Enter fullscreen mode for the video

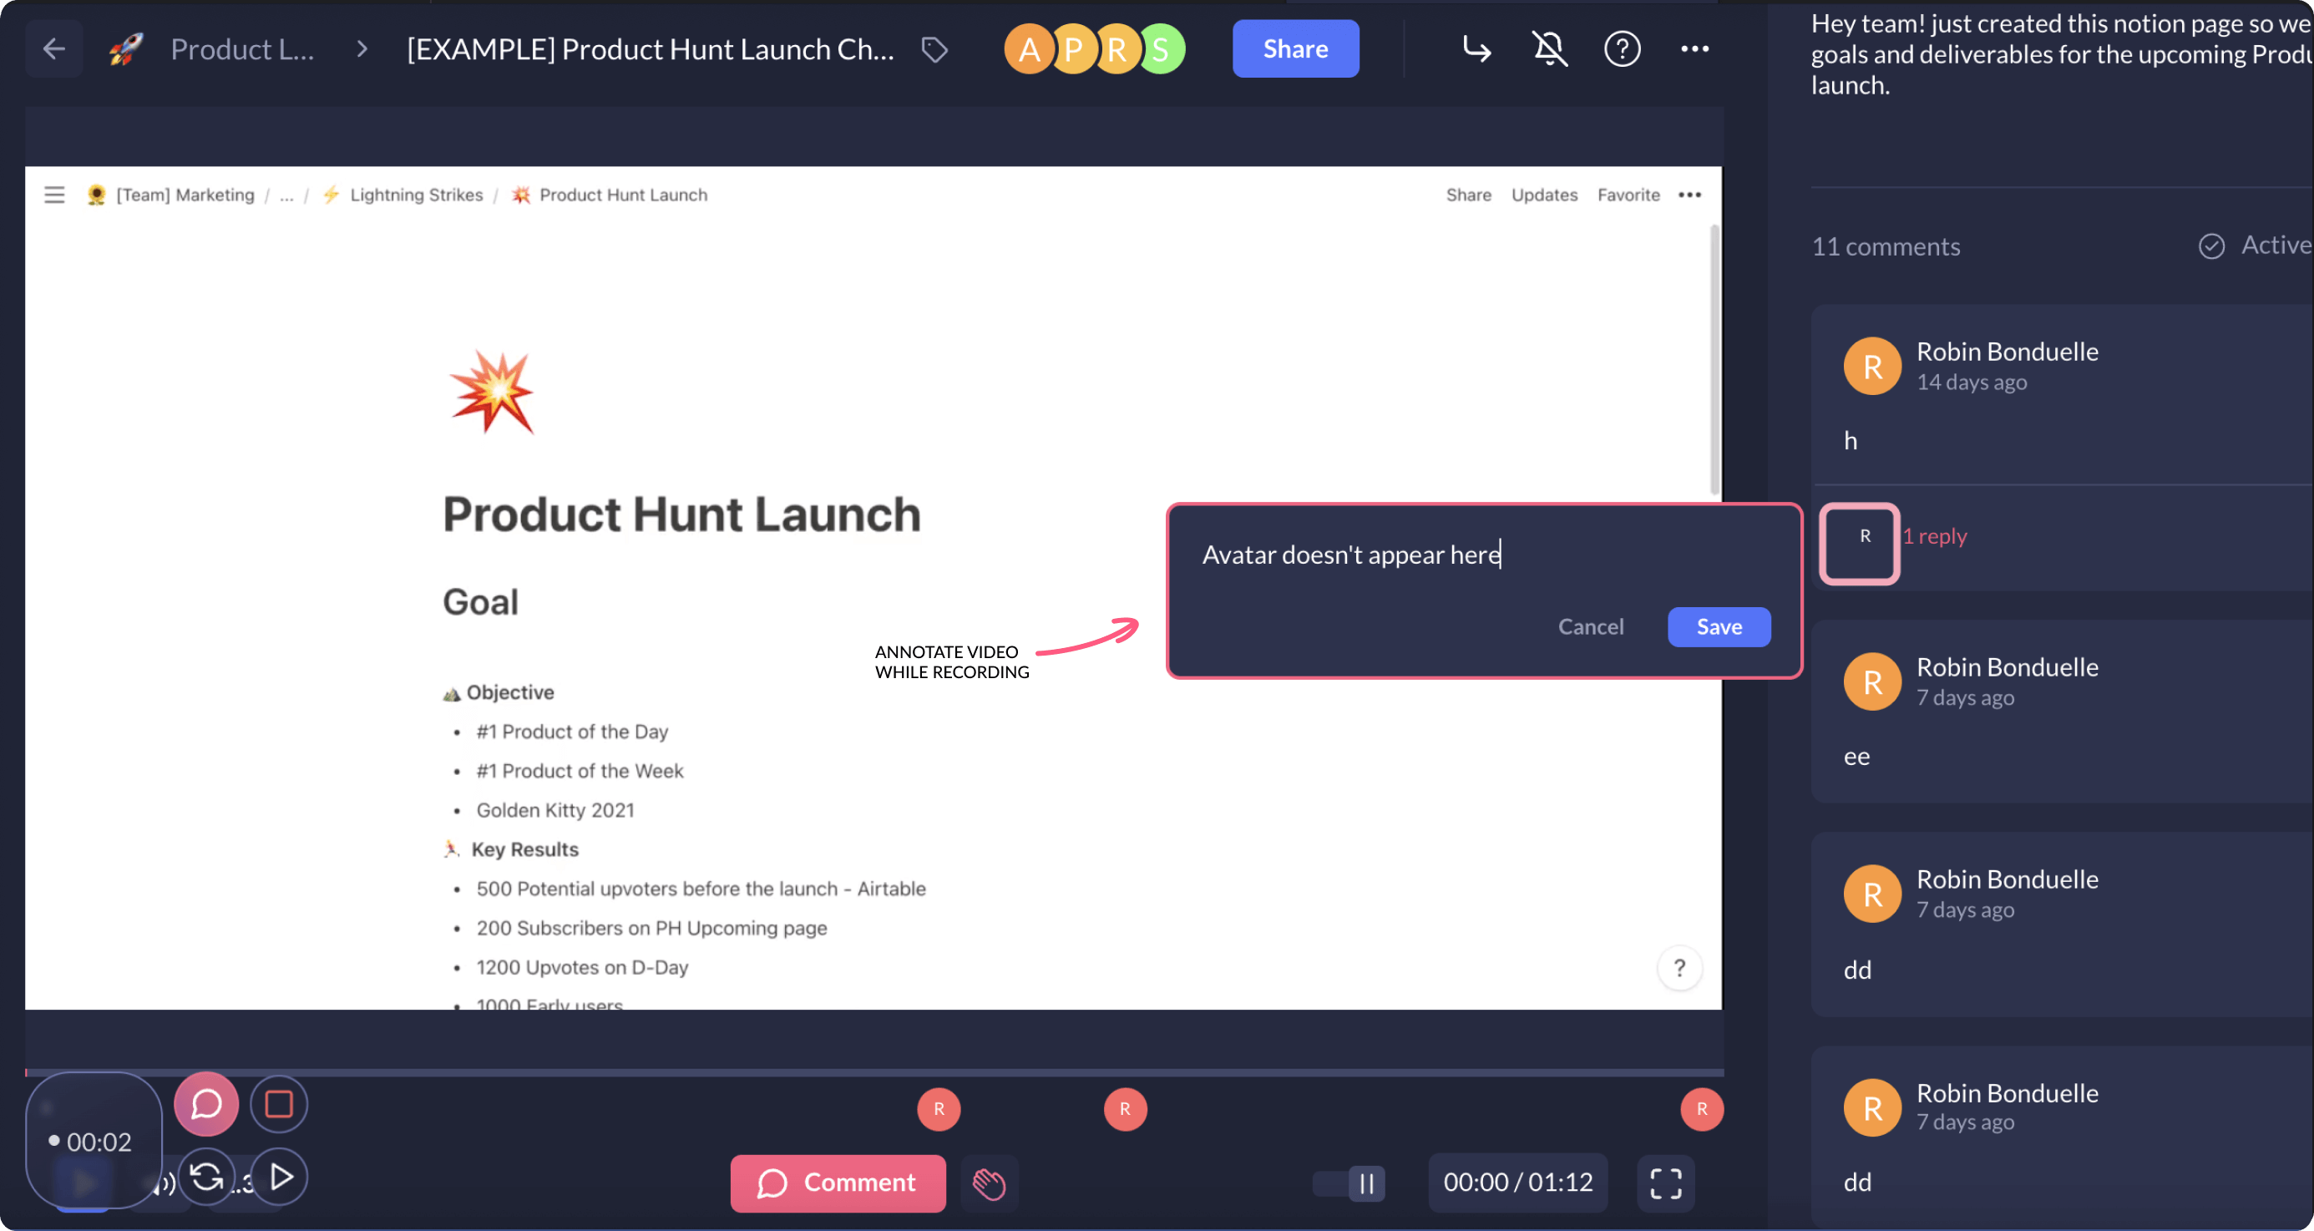pyautogui.click(x=1665, y=1183)
